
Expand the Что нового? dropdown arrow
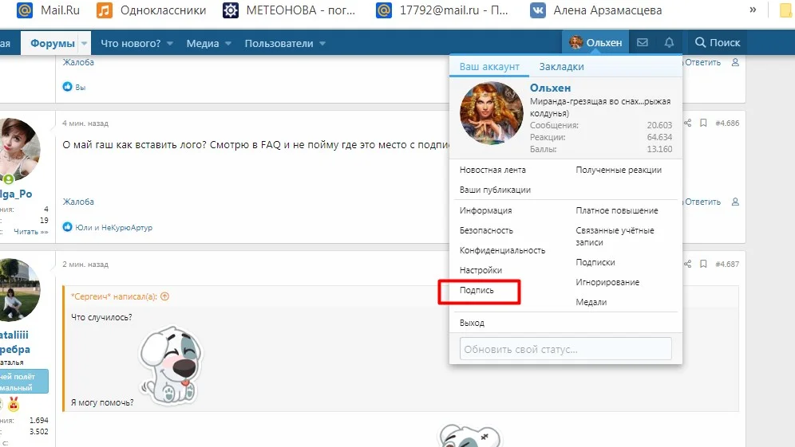coord(170,44)
